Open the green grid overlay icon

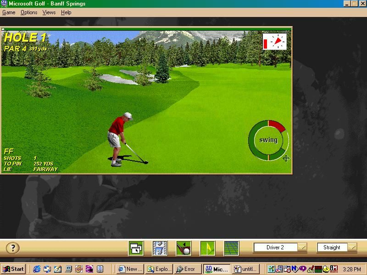pyautogui.click(x=230, y=247)
